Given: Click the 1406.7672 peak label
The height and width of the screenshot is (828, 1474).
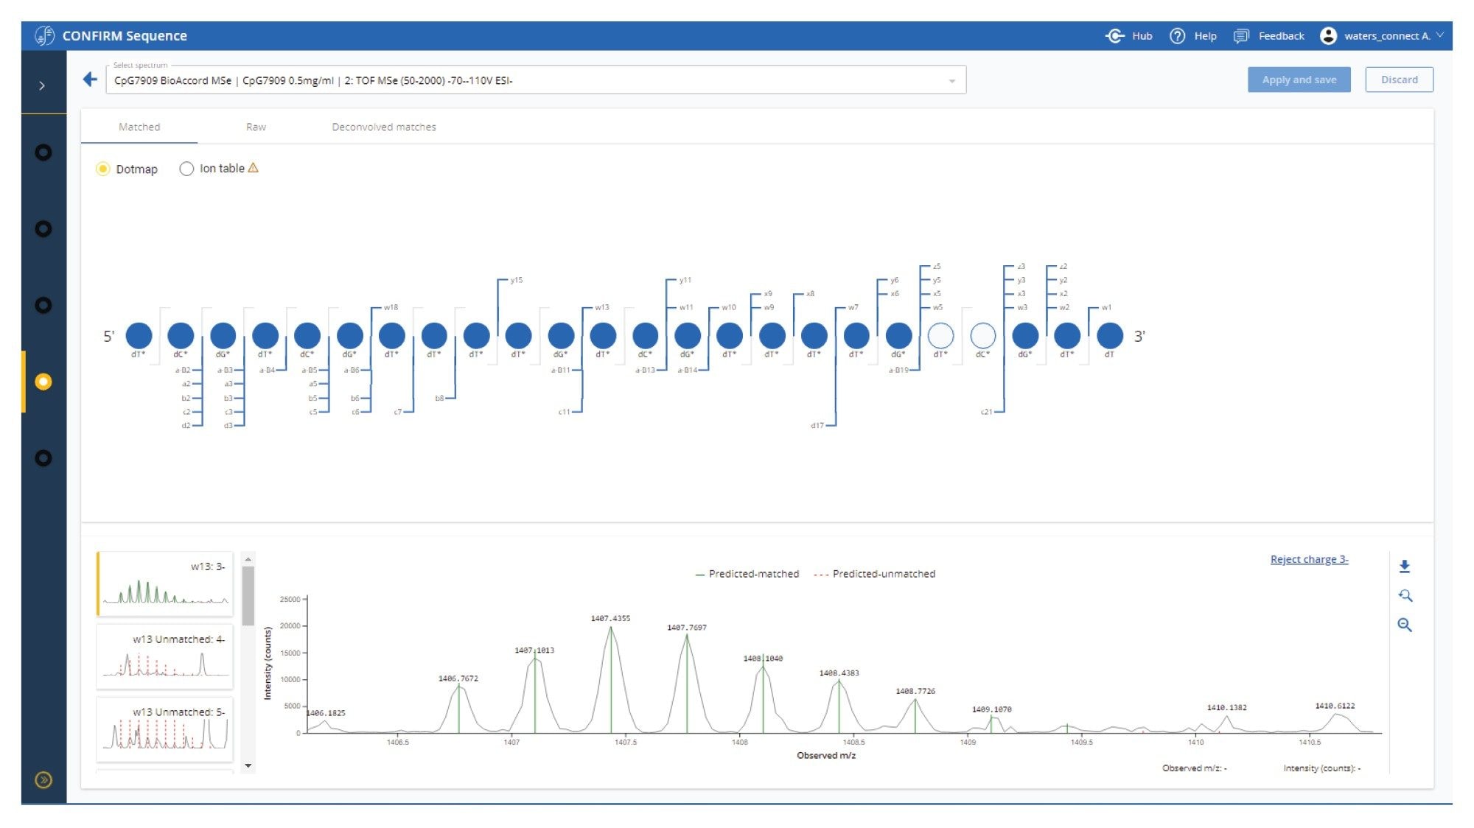Looking at the screenshot, I should (x=458, y=678).
